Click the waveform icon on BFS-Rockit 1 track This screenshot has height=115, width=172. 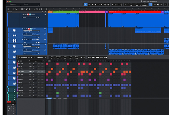pos(45,50)
